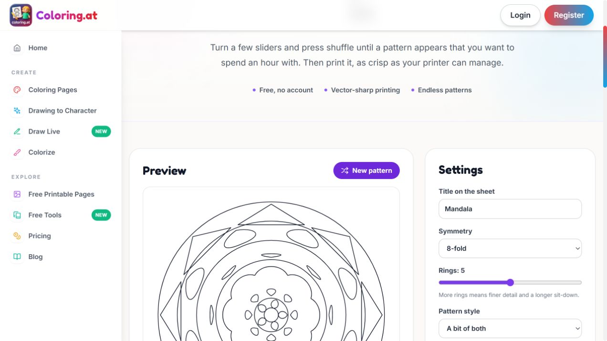Click the Register button
Image resolution: width=607 pixels, height=341 pixels.
[x=569, y=15]
